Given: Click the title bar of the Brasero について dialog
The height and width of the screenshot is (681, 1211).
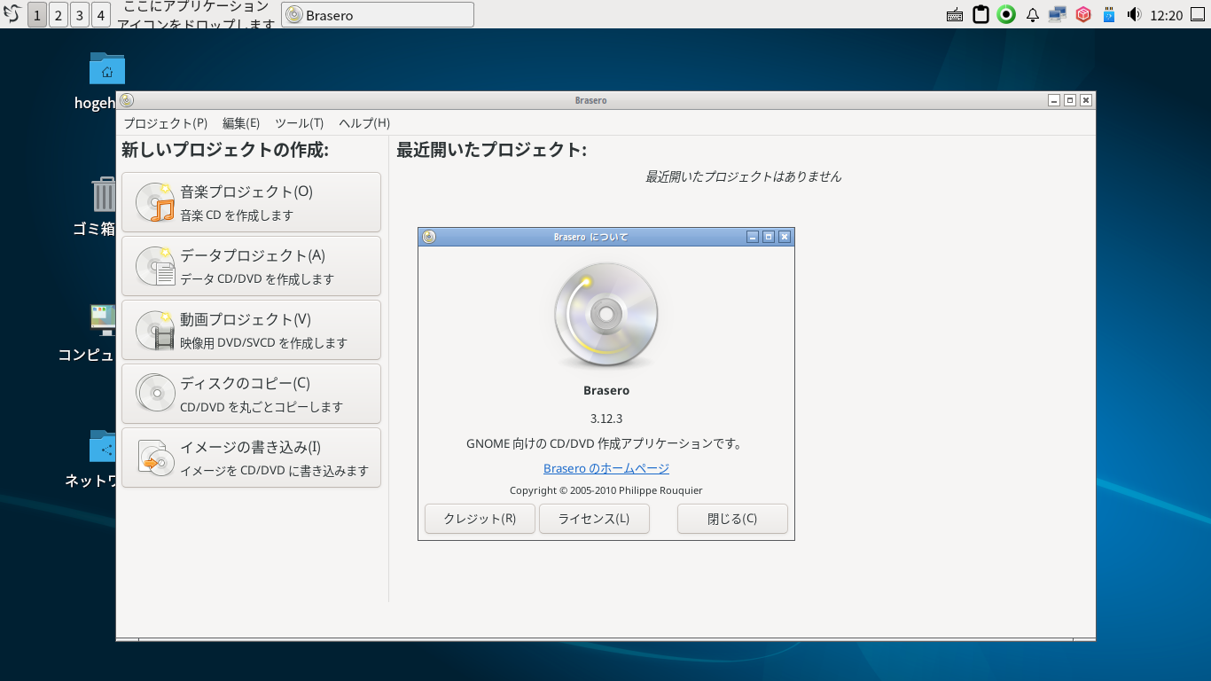Looking at the screenshot, I should point(590,237).
